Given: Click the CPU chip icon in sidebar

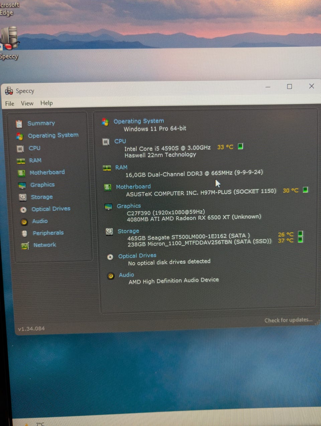Looking at the screenshot, I should (20, 149).
